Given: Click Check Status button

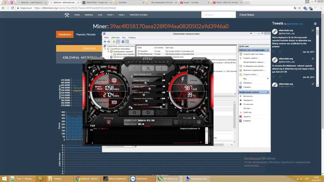Looking at the screenshot, I should coord(247,15).
